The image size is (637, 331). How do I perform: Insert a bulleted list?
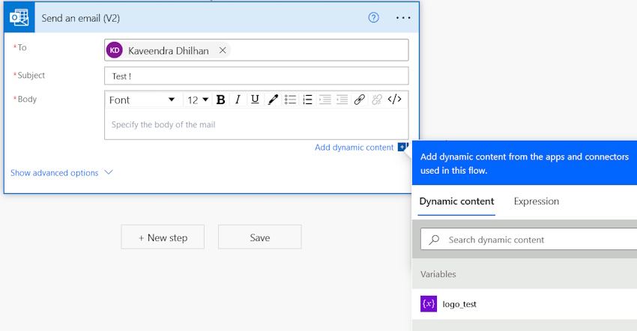(290, 100)
